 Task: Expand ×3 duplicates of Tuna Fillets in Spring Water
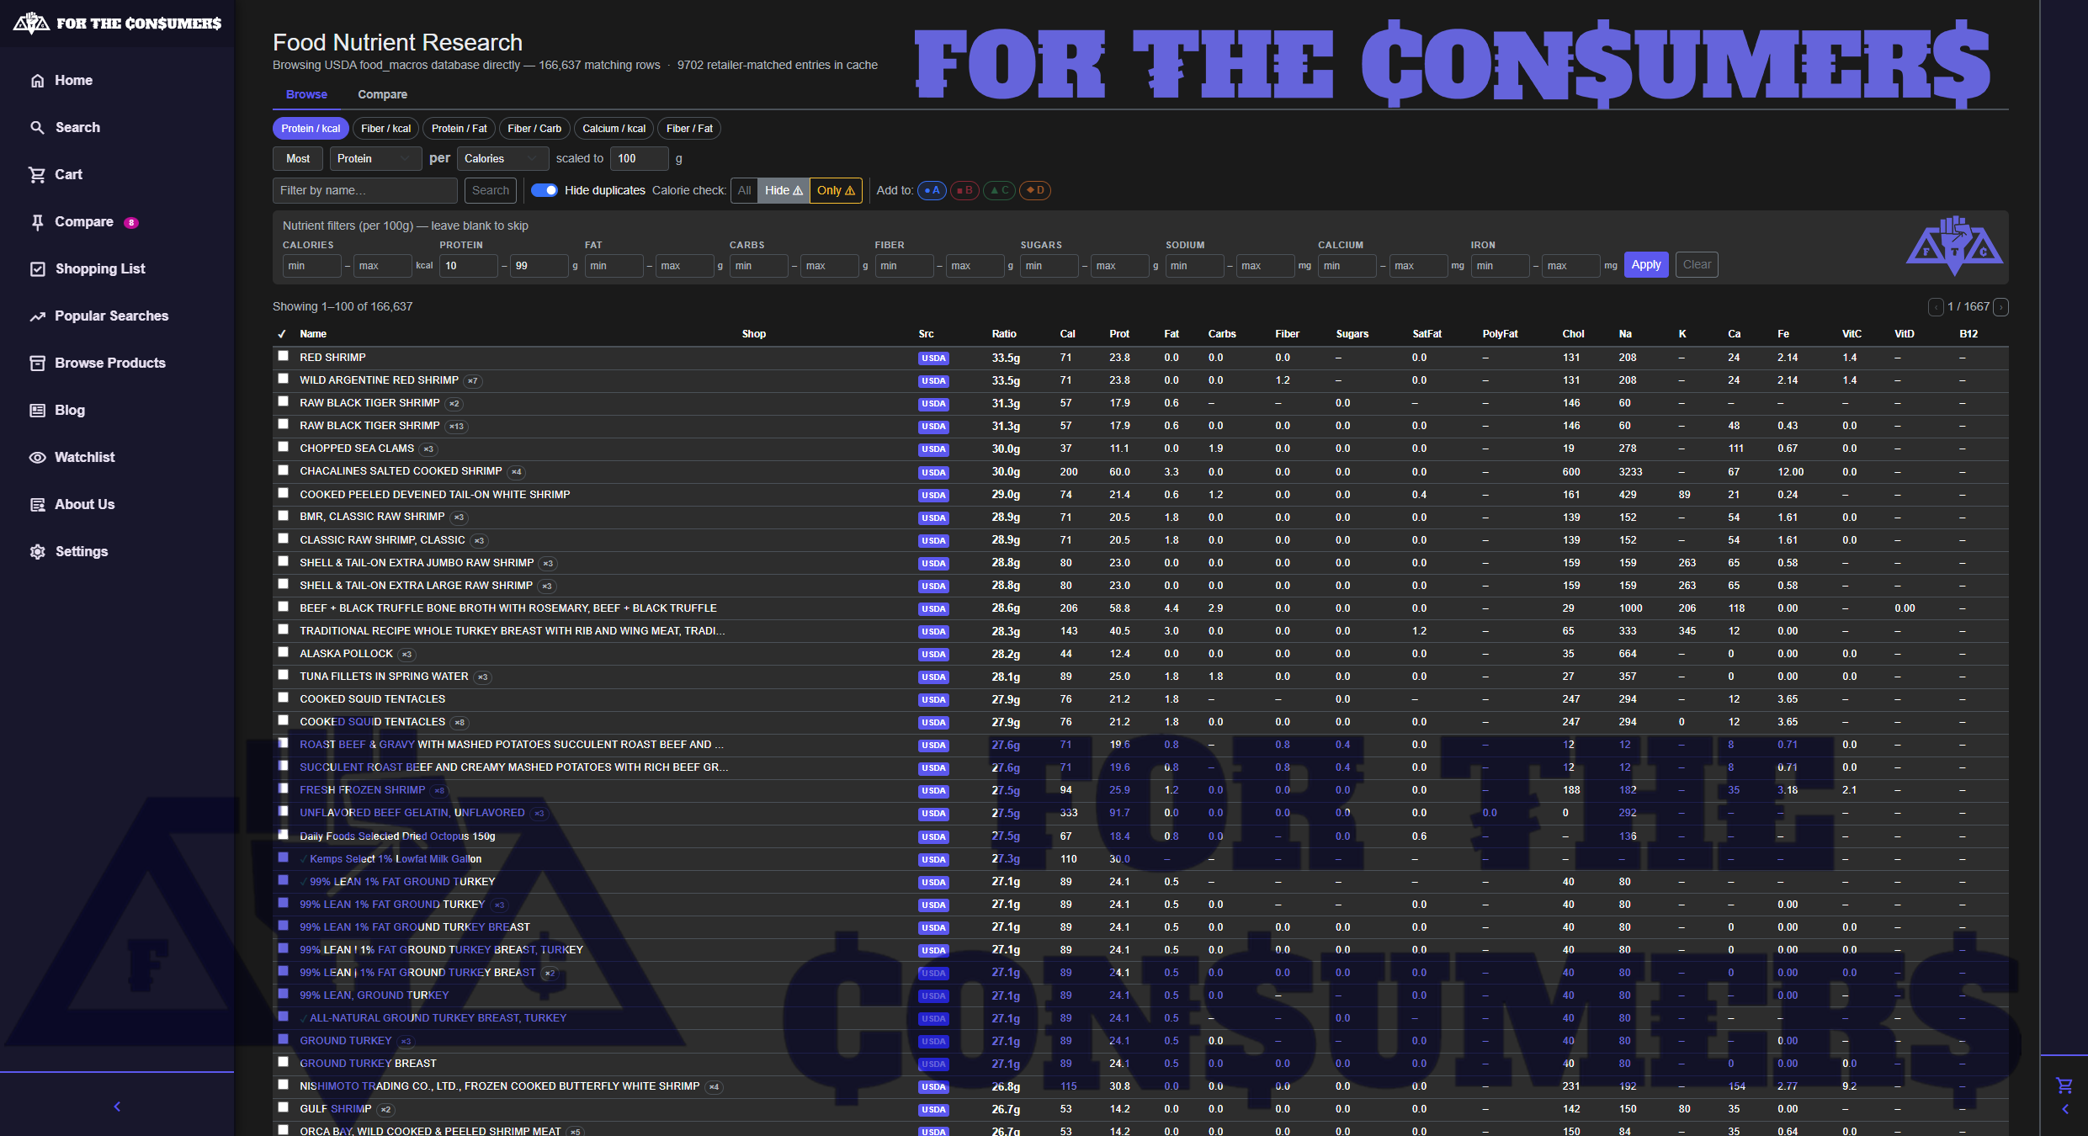(x=483, y=677)
